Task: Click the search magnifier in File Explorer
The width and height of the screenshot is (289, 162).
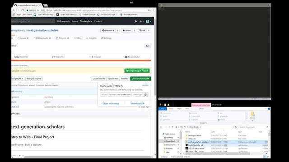Action: click(267, 127)
